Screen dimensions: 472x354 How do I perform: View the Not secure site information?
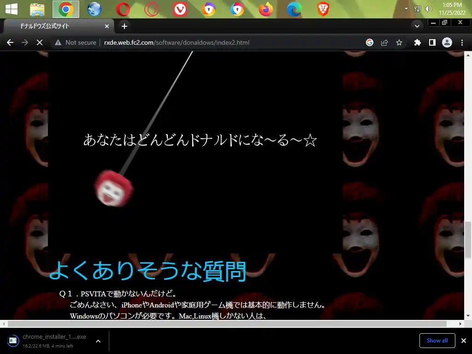75,42
